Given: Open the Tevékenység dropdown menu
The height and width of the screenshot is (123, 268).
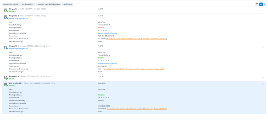Looking at the screenshot, I should point(27,4).
